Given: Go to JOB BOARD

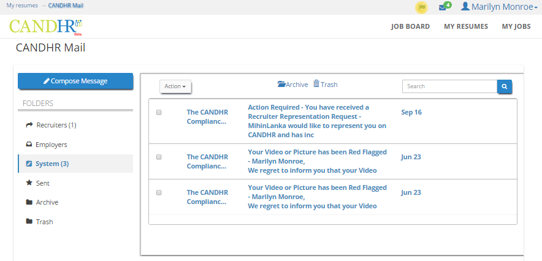Looking at the screenshot, I should (410, 26).
